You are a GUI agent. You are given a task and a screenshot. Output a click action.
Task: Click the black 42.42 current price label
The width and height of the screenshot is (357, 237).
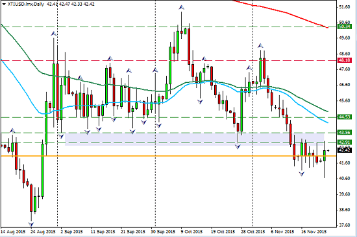click(345, 150)
